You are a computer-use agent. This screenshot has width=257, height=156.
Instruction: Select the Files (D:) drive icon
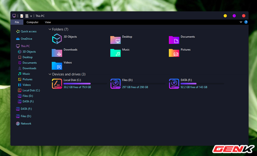pyautogui.click(x=115, y=84)
